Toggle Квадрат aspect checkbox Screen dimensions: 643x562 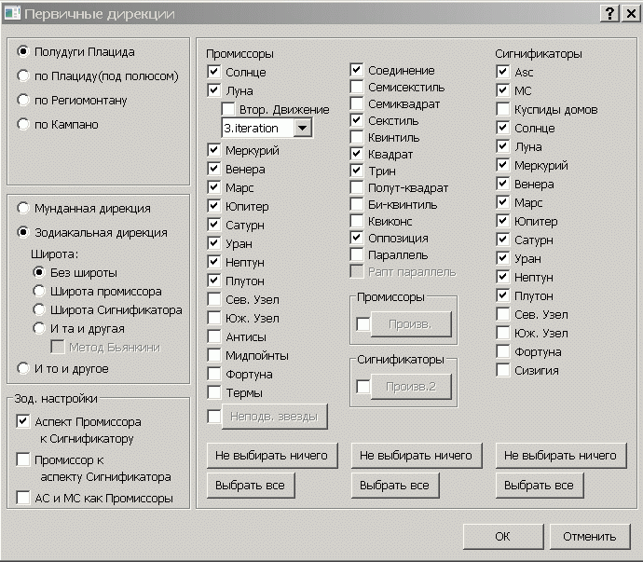click(357, 154)
